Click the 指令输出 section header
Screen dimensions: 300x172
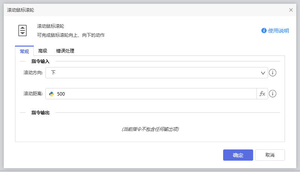click(40, 112)
